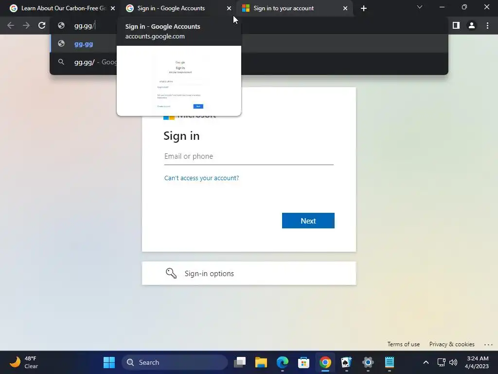Image resolution: width=498 pixels, height=374 pixels.
Task: Go back using the back arrow
Action: click(x=11, y=25)
